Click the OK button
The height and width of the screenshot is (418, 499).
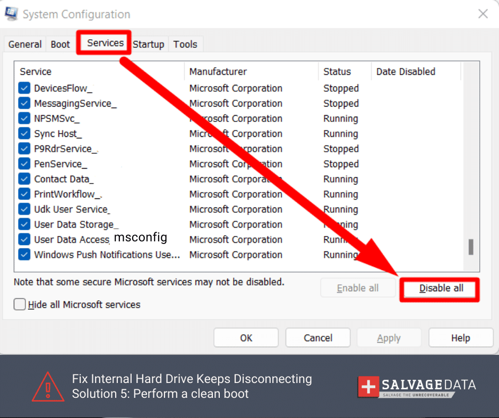(246, 338)
